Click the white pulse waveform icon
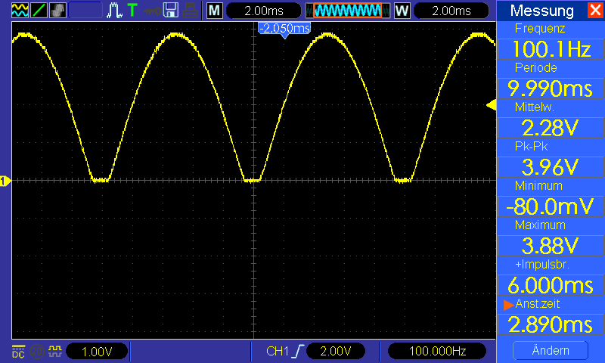The width and height of the screenshot is (605, 363). (115, 11)
